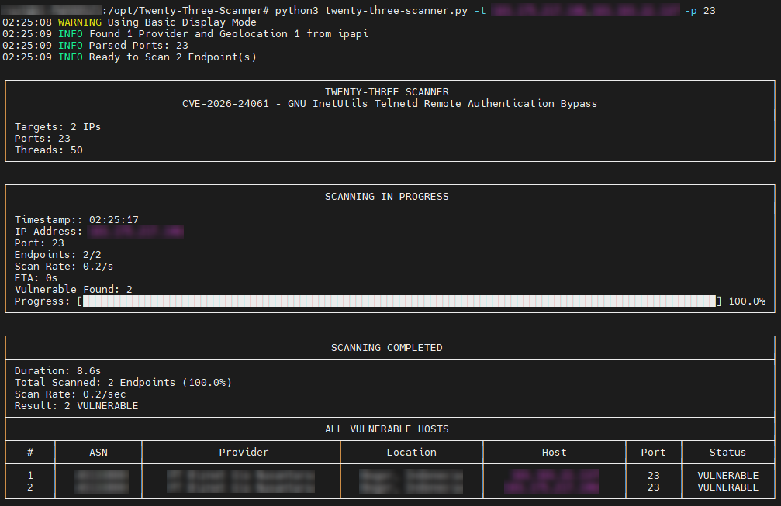781x506 pixels.
Task: Click 'Ready to Scan 2 Endpoint(s)' line
Action: coord(173,57)
